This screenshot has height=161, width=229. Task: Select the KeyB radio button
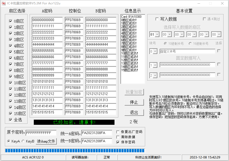coord(23,141)
